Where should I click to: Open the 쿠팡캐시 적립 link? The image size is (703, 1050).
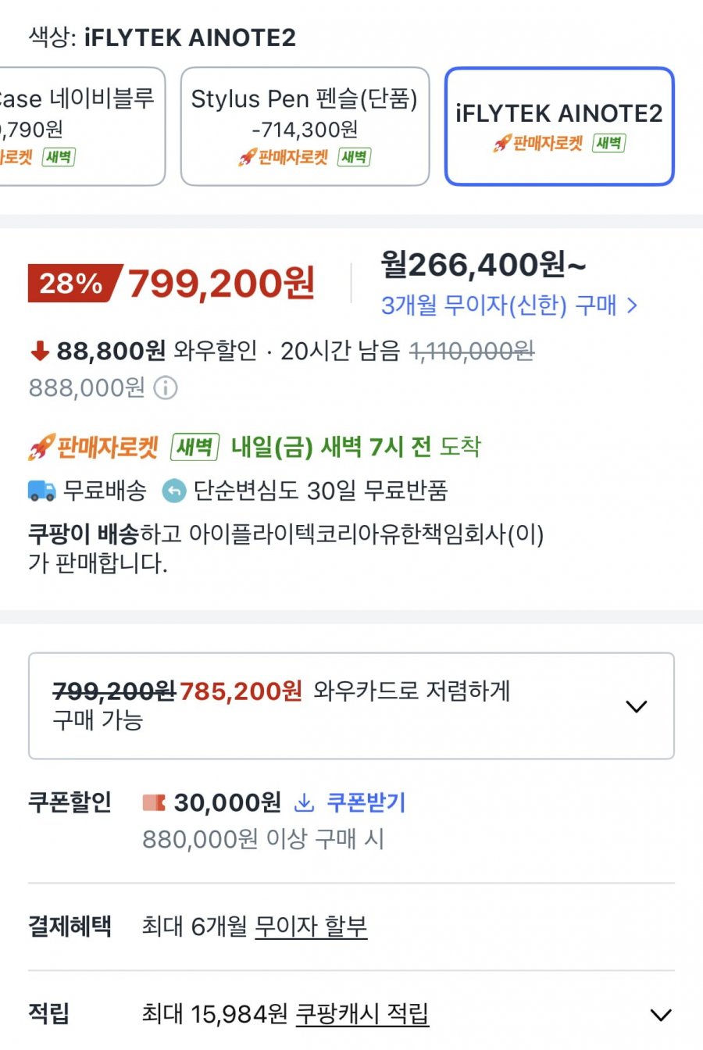pyautogui.click(x=362, y=1014)
